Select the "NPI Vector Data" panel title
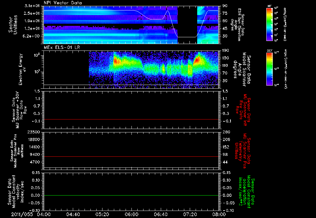Viewport: 316px width, 218px height. (63, 3)
